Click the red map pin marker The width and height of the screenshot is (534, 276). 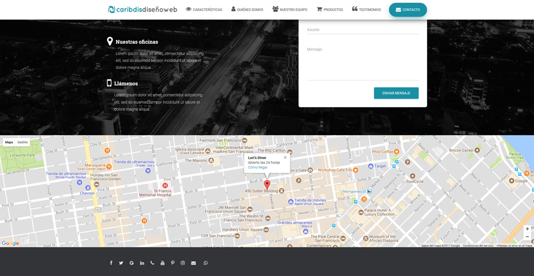tap(267, 185)
